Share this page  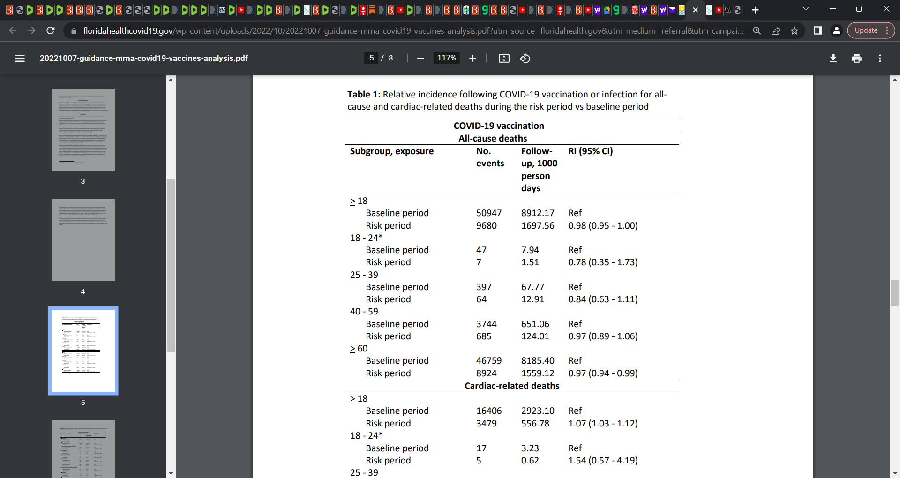coord(776,30)
